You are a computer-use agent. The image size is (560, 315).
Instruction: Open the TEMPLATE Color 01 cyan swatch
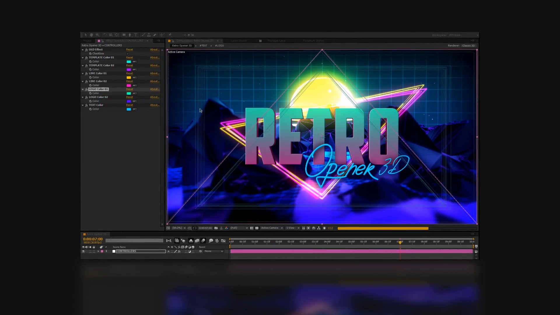pyautogui.click(x=129, y=62)
